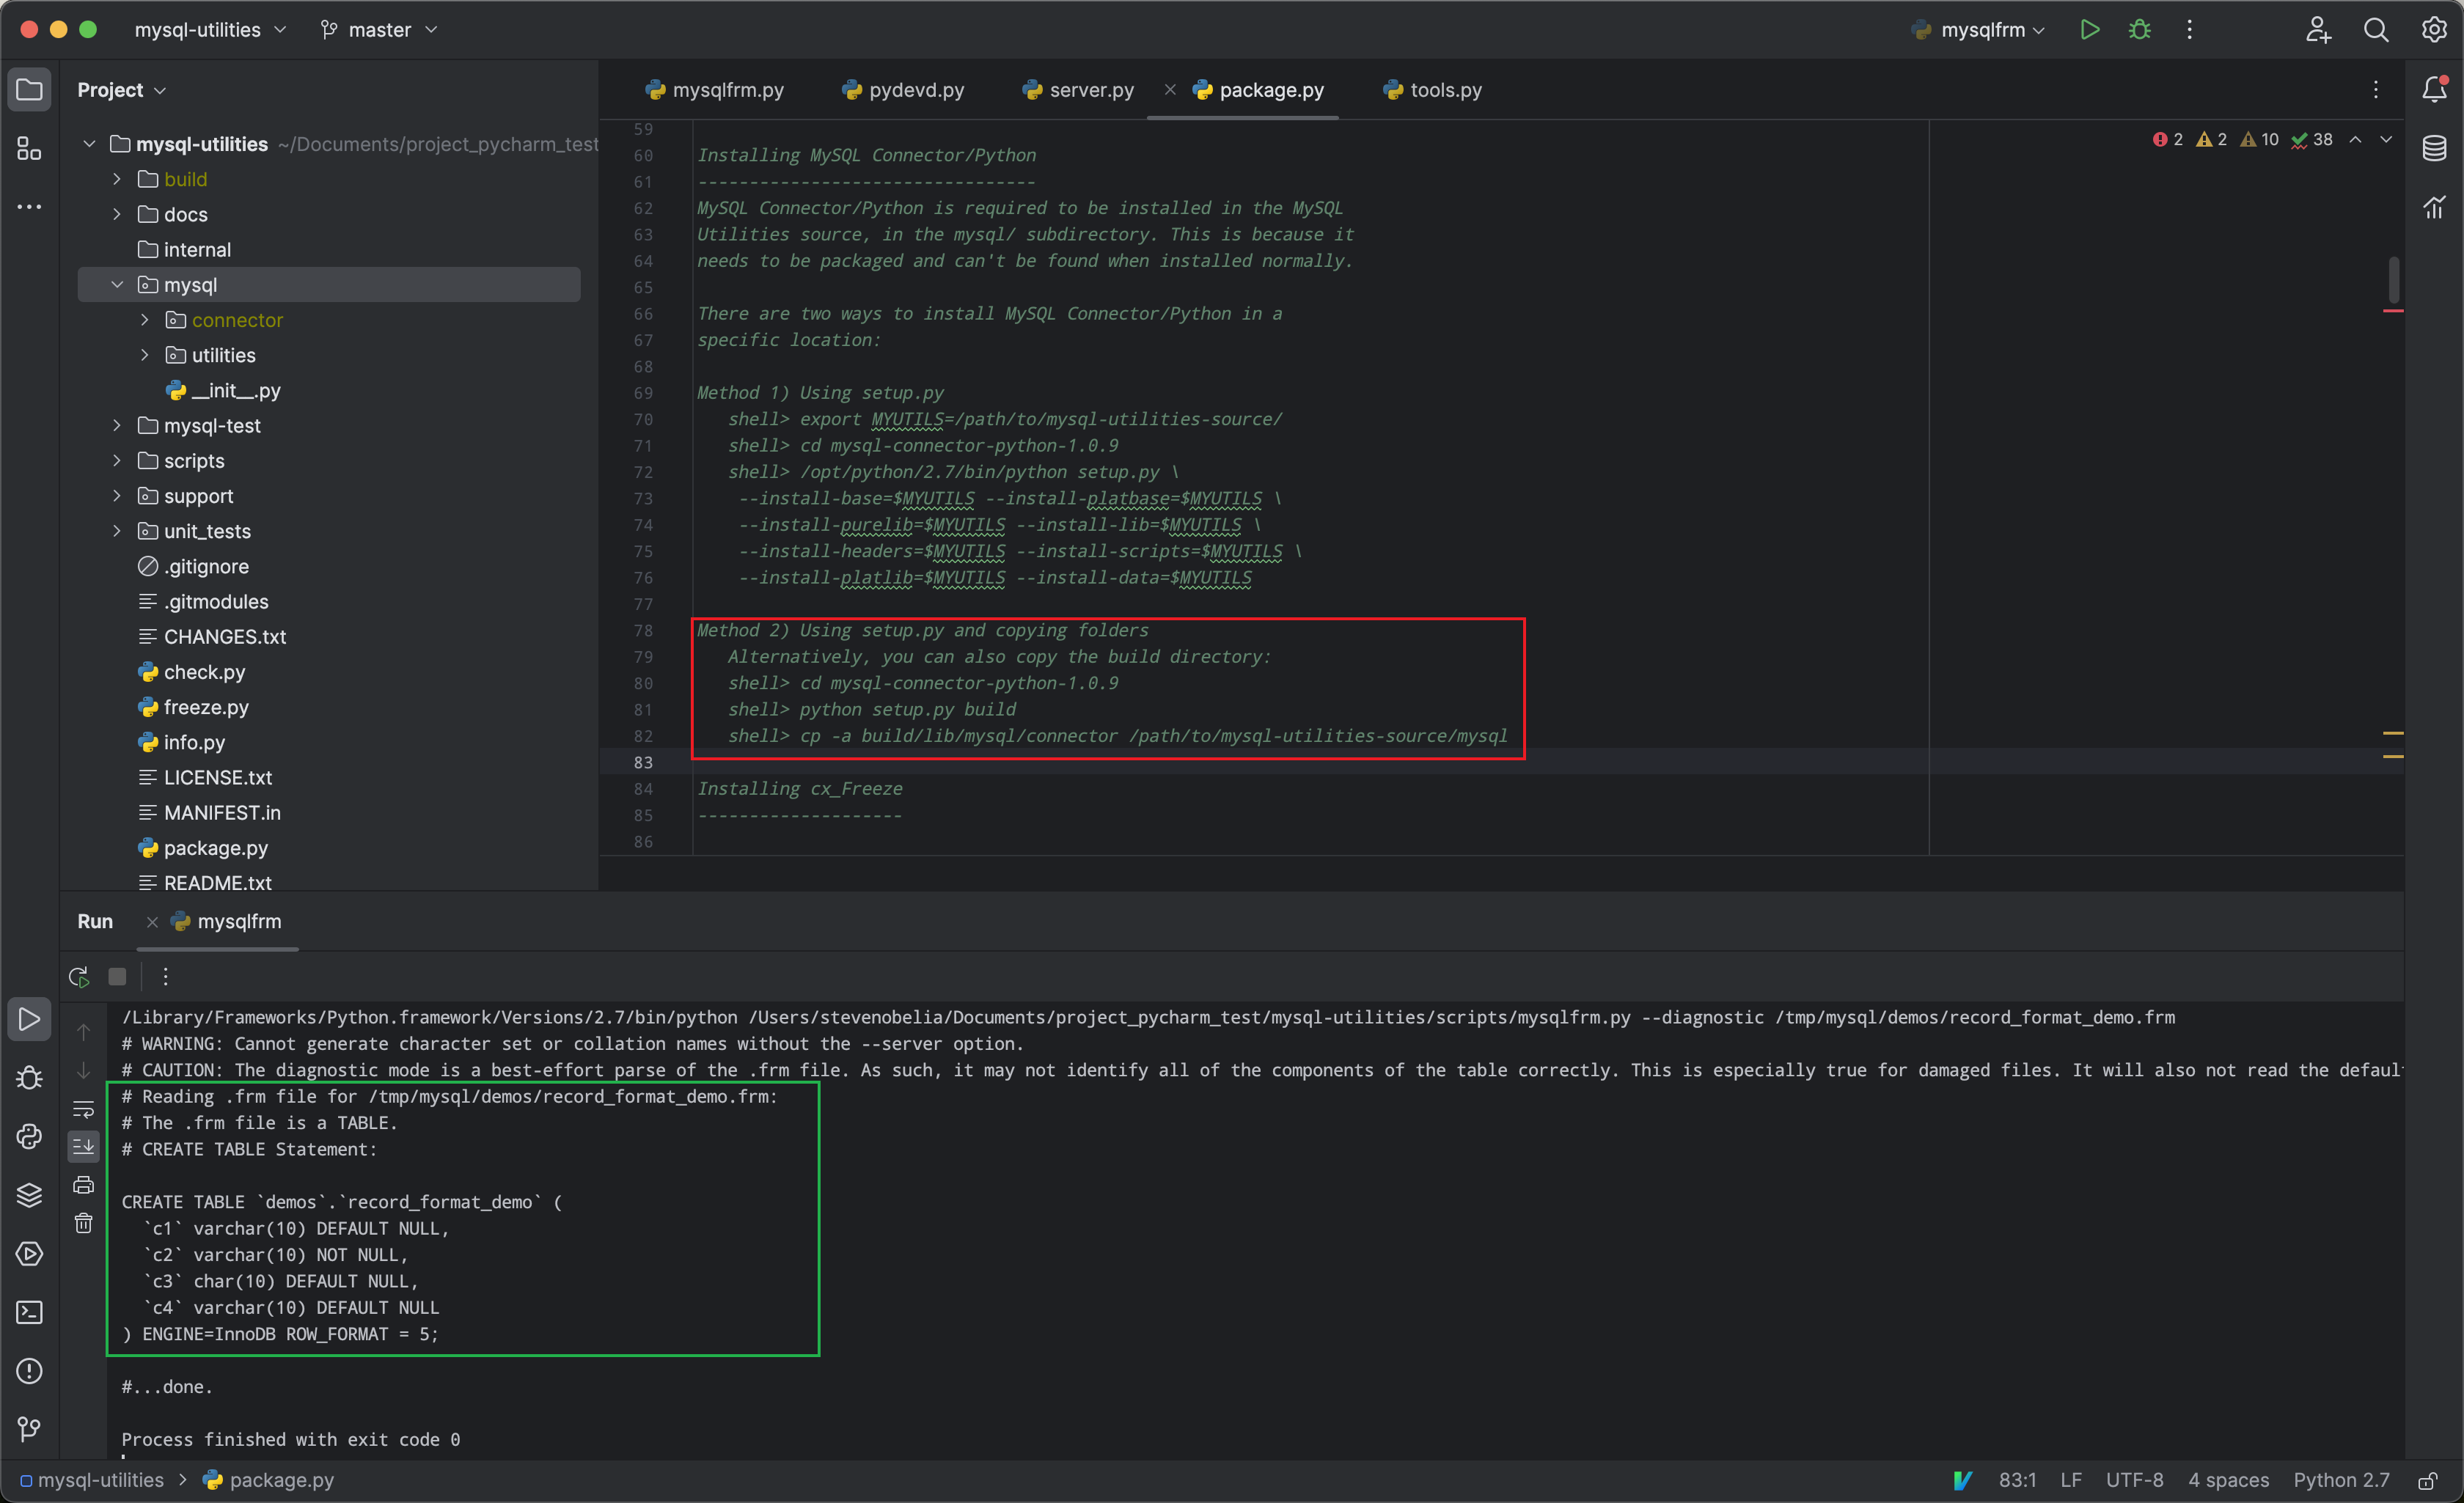The image size is (2464, 1503).
Task: Expand the mysql-test folder
Action: (117, 425)
